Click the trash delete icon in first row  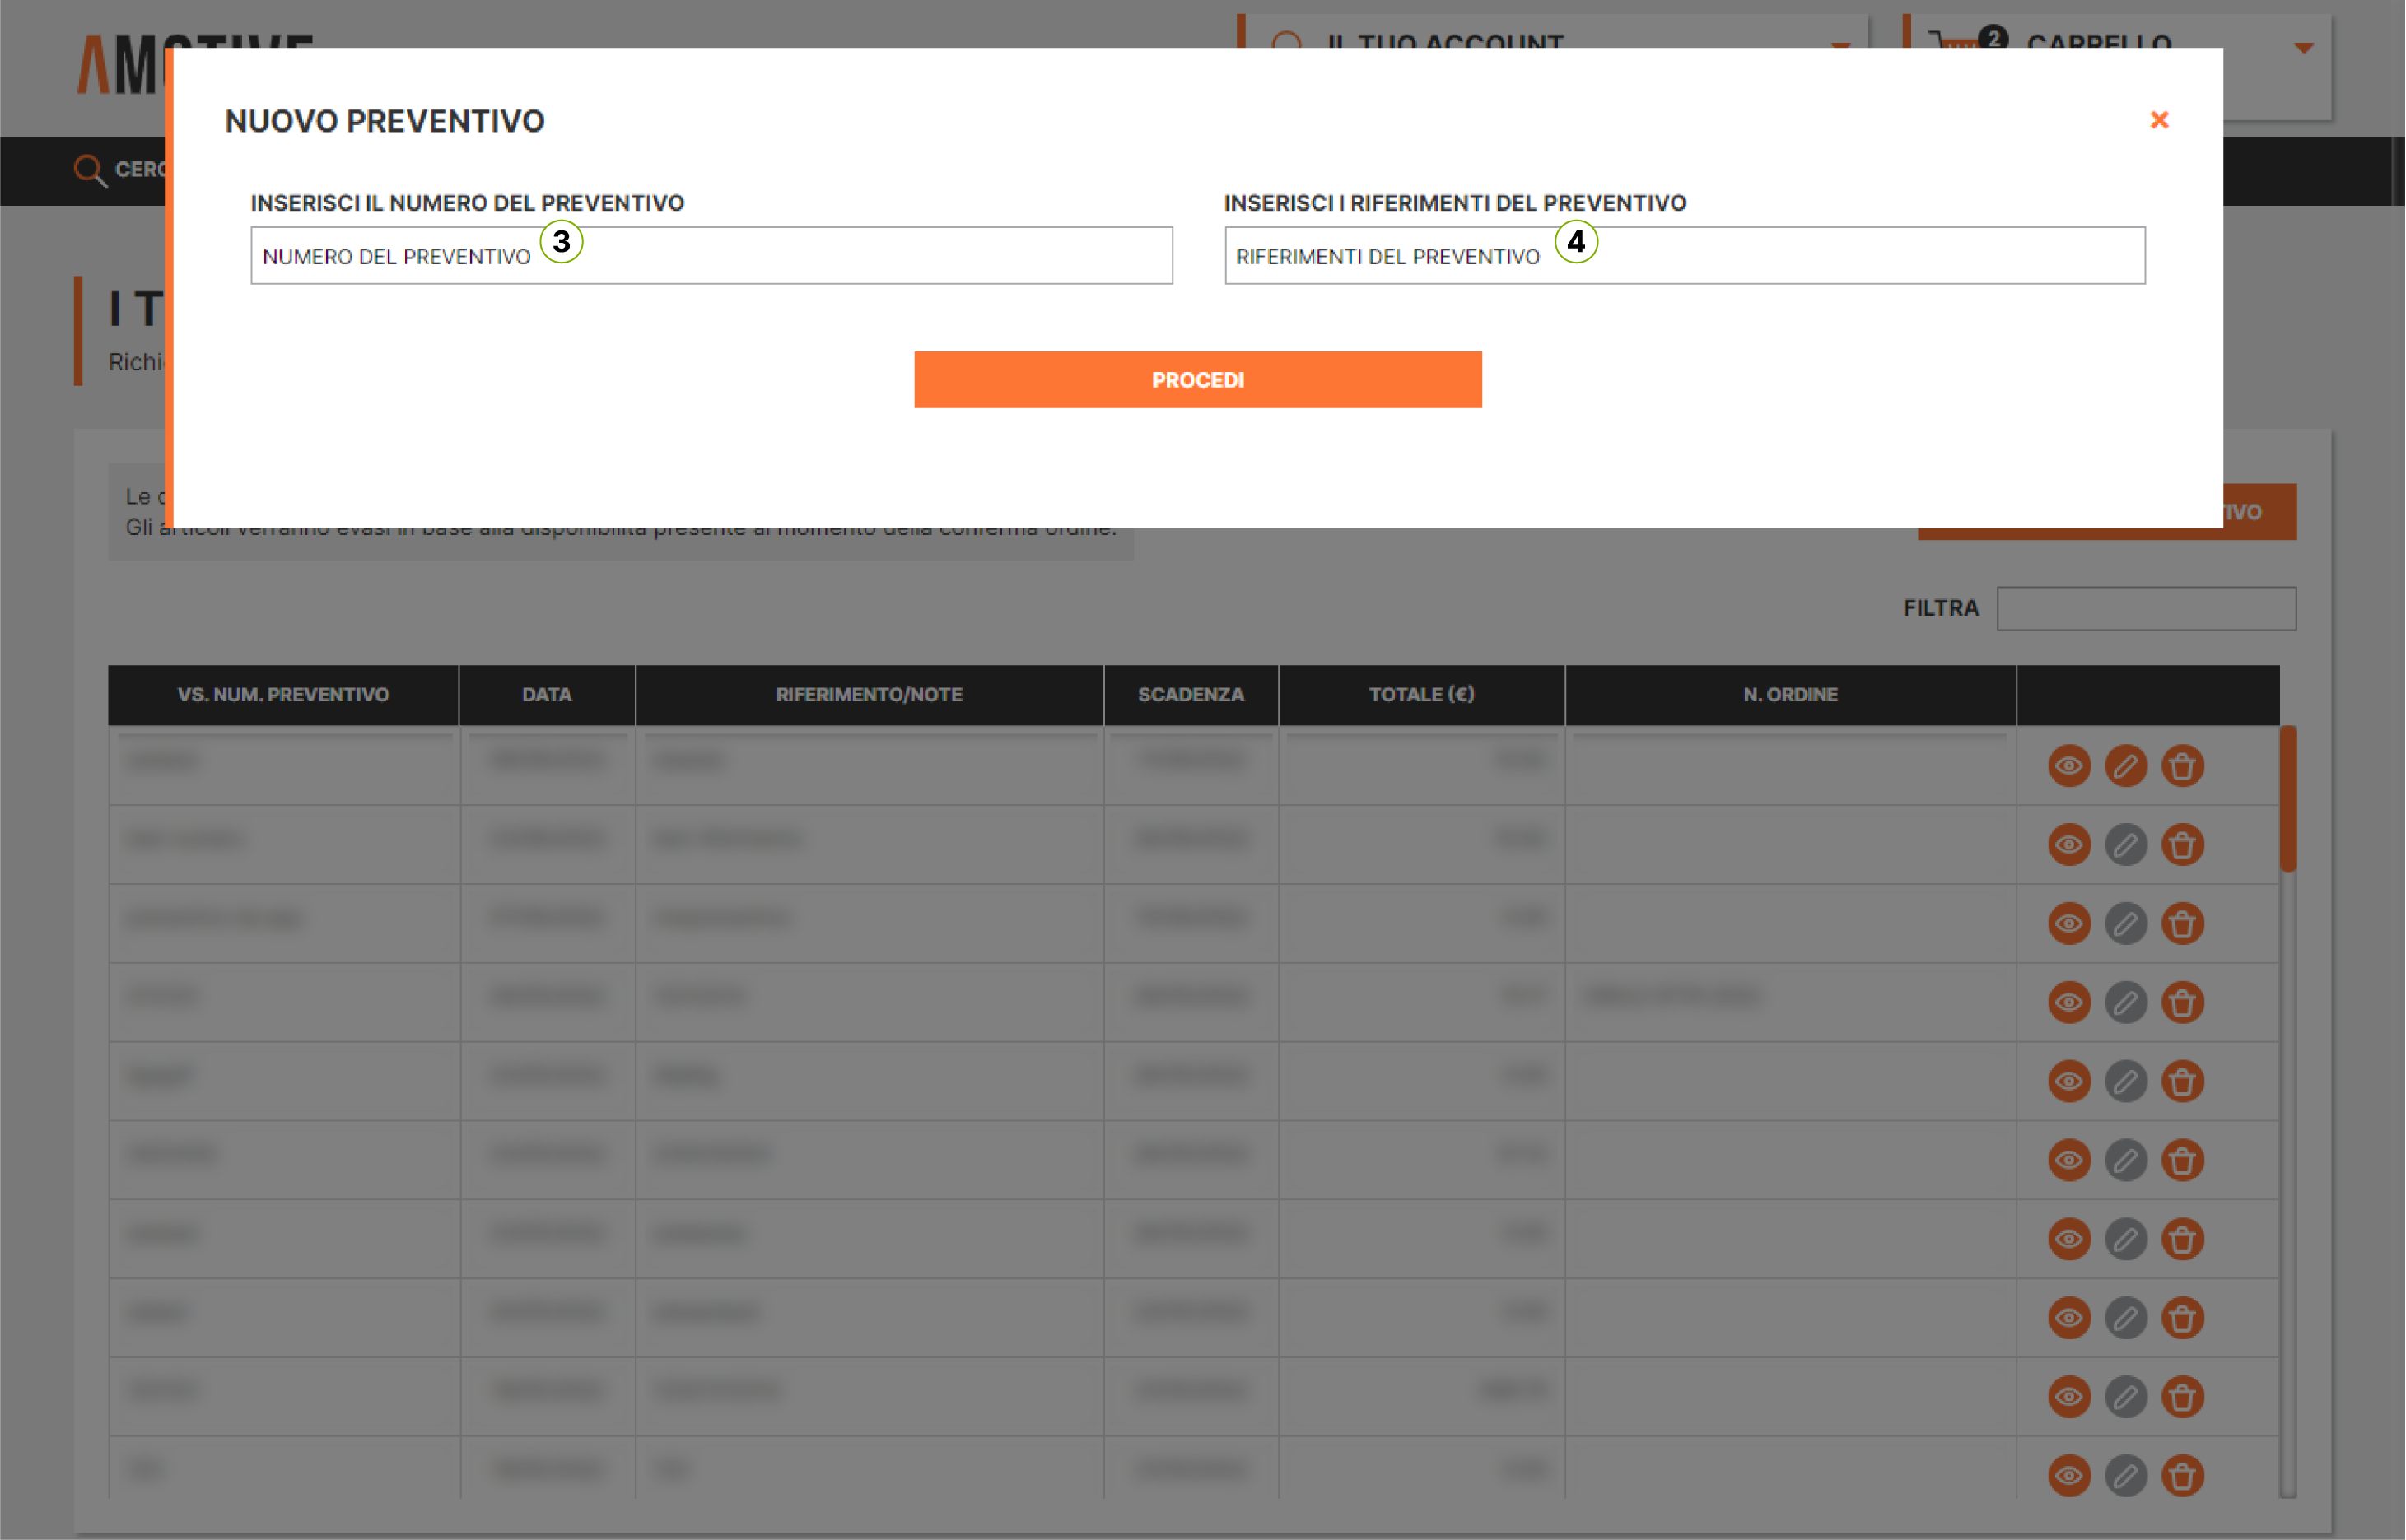(x=2182, y=766)
